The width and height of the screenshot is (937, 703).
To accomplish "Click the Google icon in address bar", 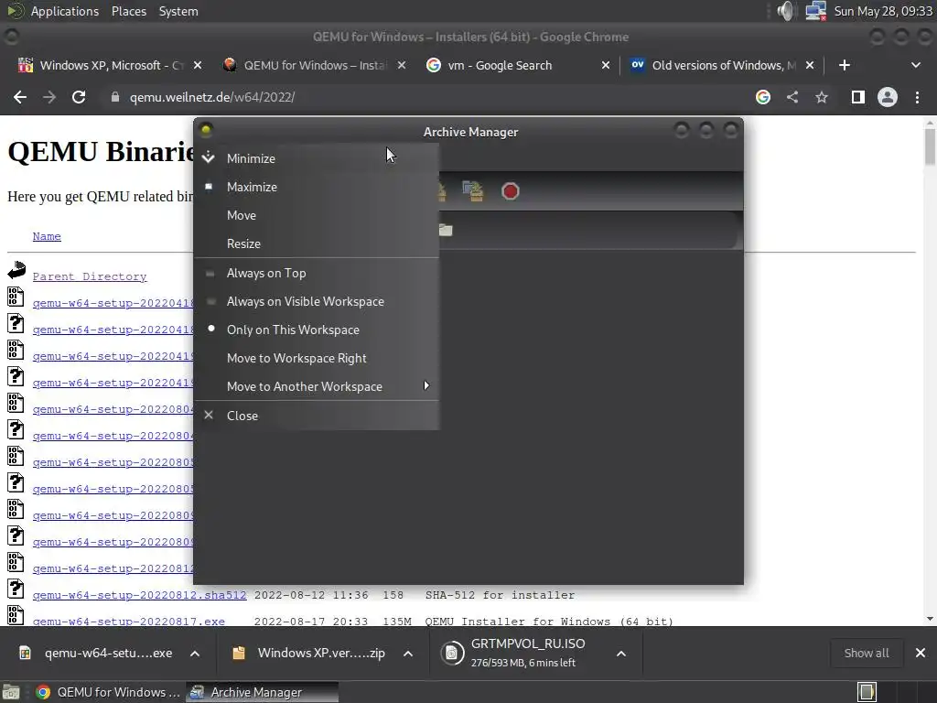I will pos(762,97).
